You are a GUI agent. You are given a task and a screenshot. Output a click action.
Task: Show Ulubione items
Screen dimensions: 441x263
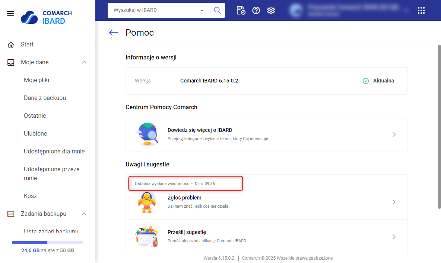pyautogui.click(x=35, y=133)
